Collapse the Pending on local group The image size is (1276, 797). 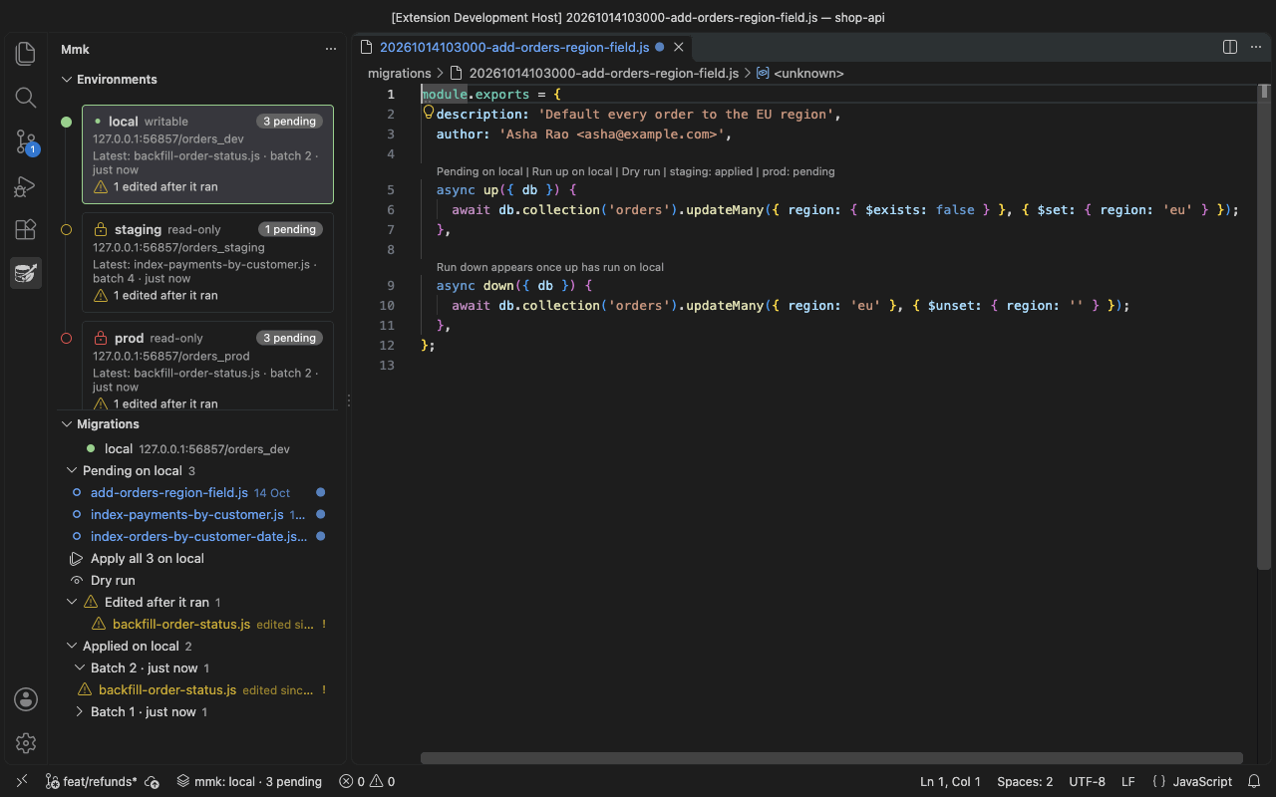pyautogui.click(x=72, y=471)
